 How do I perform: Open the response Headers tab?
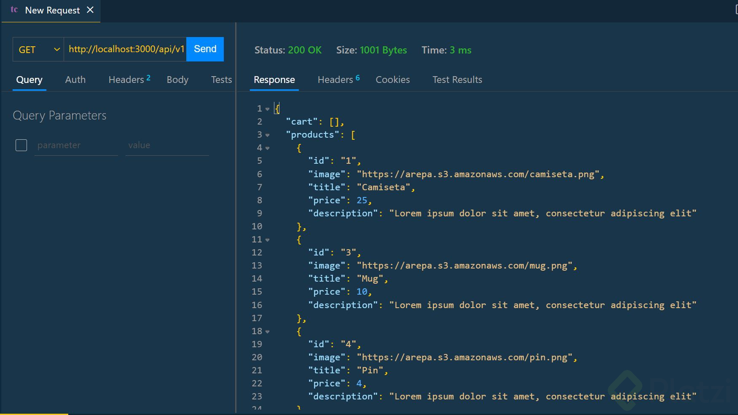pyautogui.click(x=338, y=80)
